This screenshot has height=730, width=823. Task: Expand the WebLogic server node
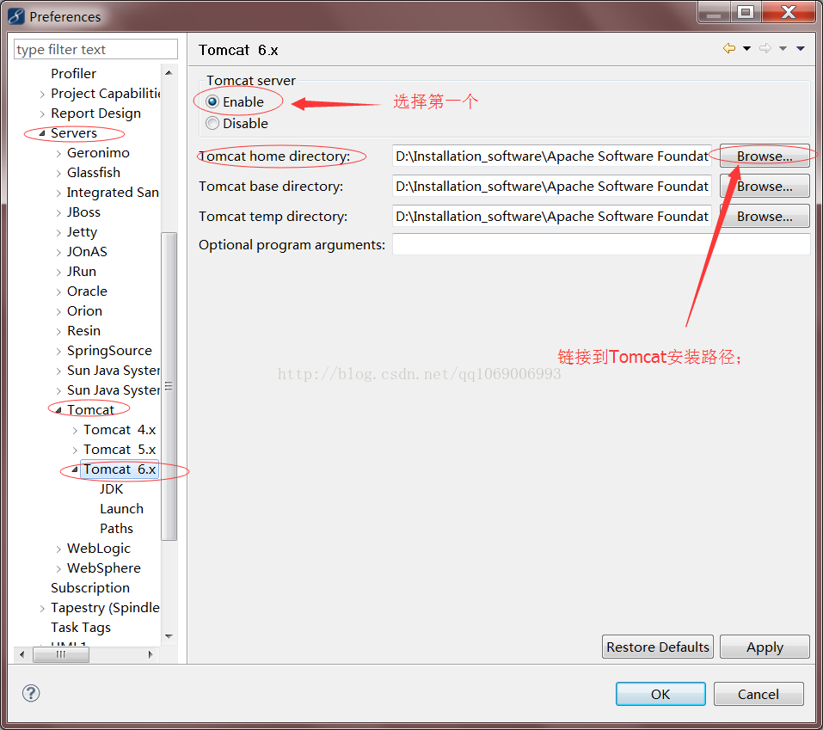pyautogui.click(x=58, y=549)
